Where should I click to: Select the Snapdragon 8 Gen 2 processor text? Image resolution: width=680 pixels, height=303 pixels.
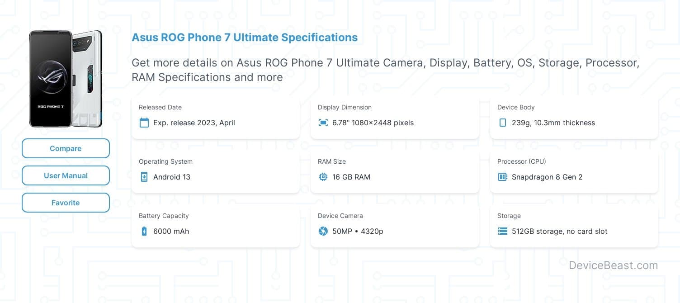547,177
